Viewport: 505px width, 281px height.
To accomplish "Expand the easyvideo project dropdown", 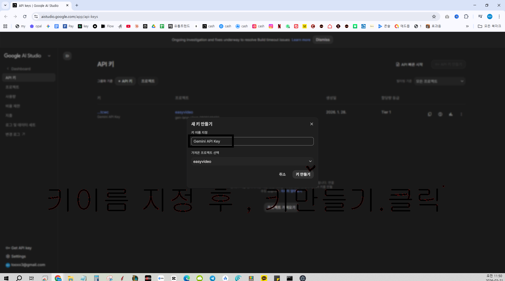I will pos(252,161).
